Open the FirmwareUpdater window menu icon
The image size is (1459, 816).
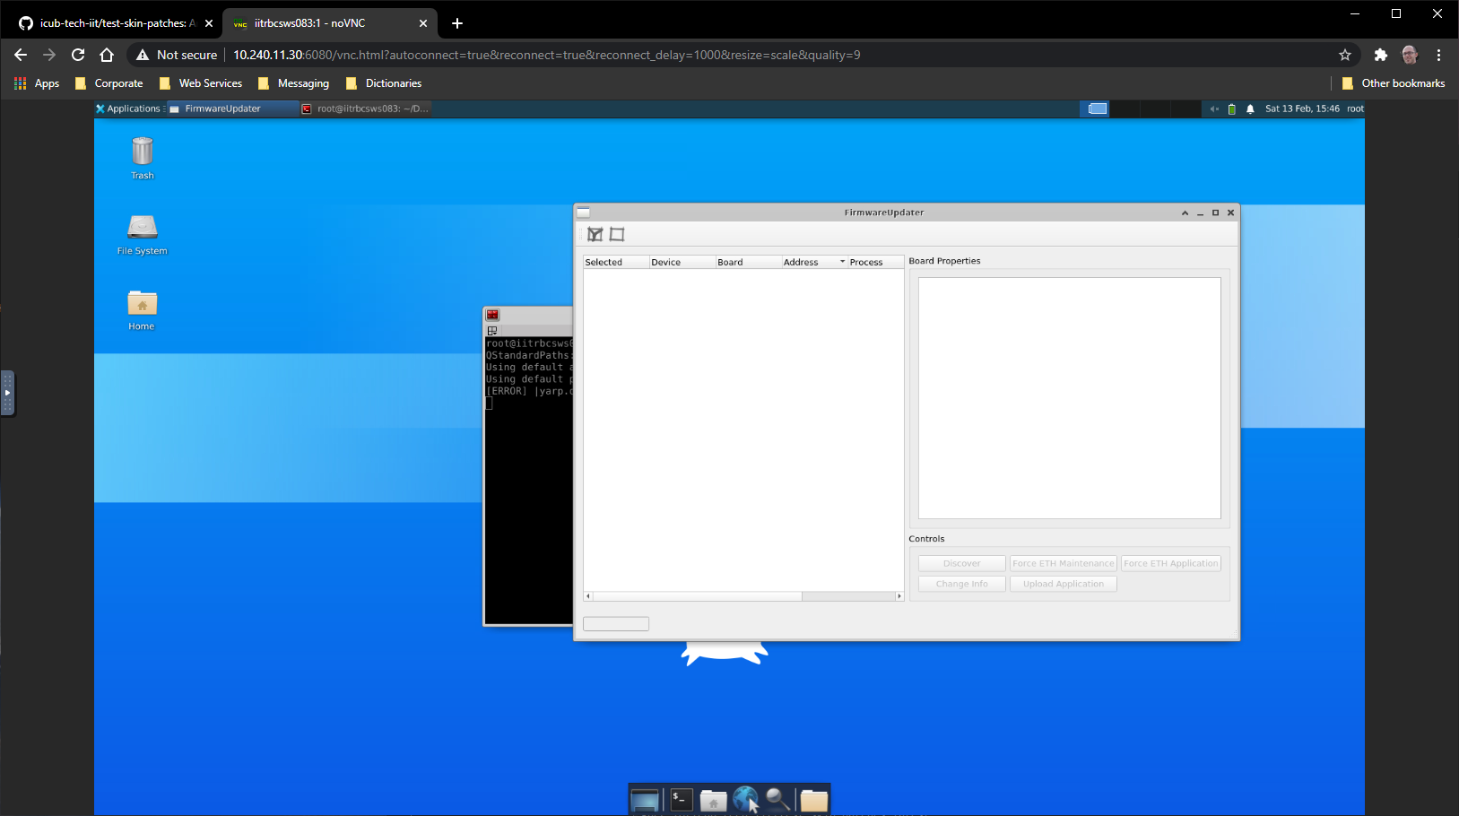coord(584,213)
